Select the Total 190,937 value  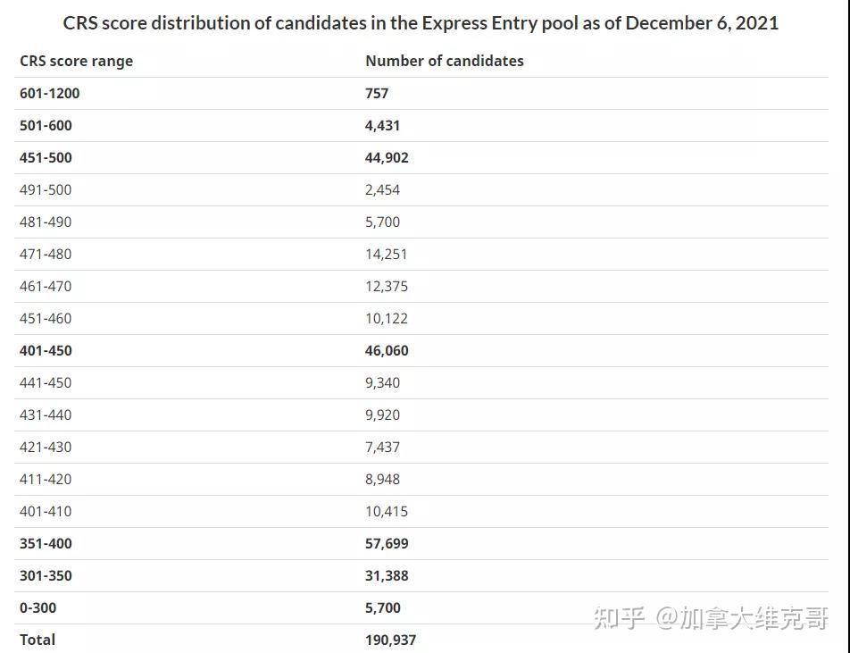tap(390, 640)
